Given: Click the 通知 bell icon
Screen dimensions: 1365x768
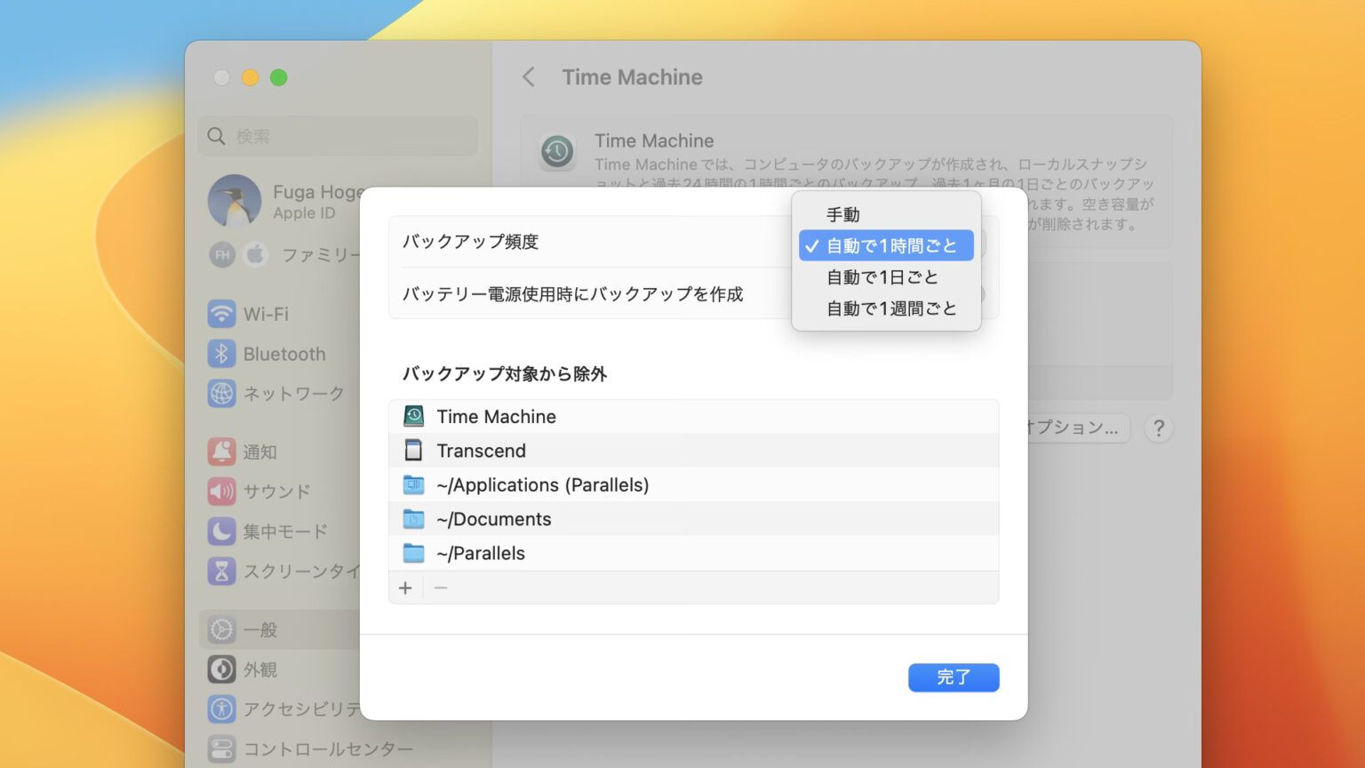Looking at the screenshot, I should tap(221, 452).
